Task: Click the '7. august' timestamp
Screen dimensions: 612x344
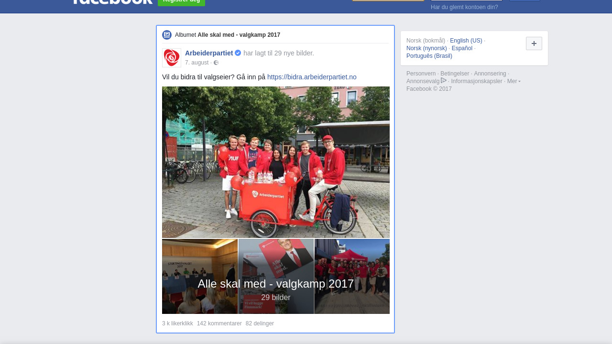Action: 197,63
